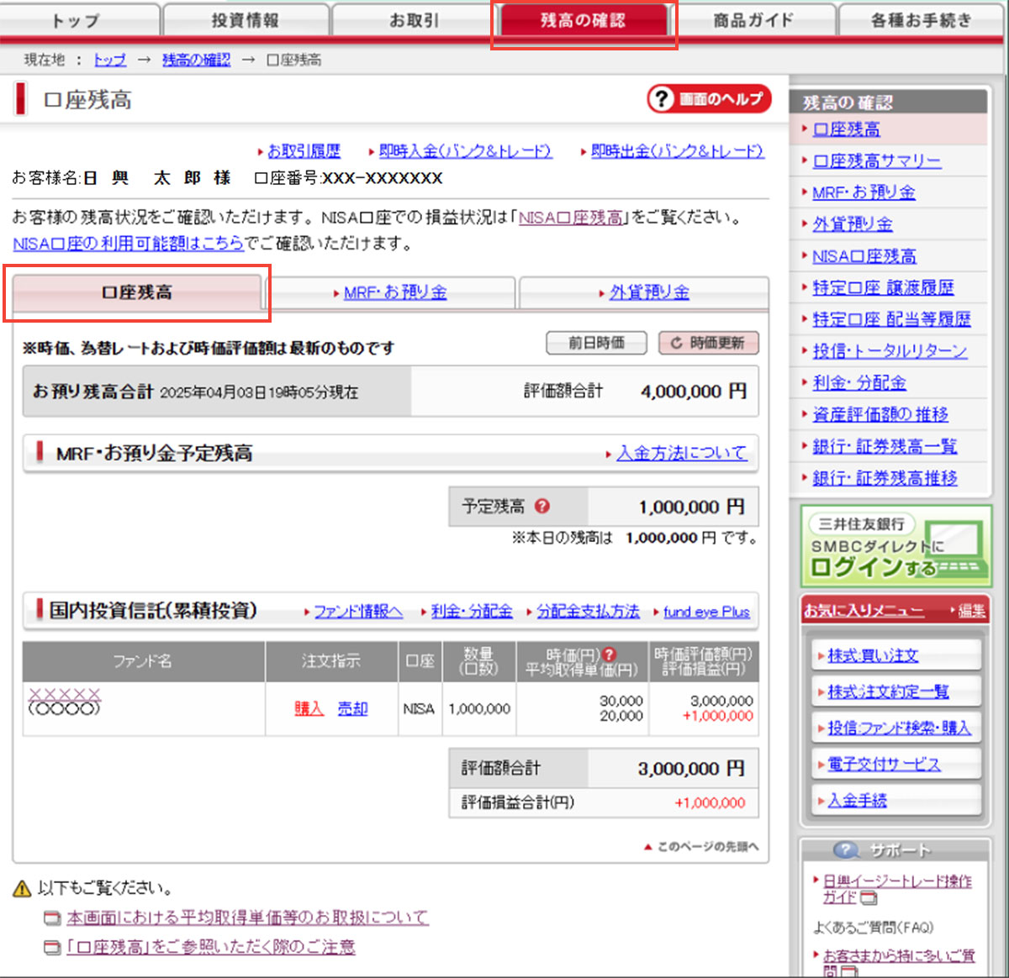Click the window icon after 日興イージートレード操作ガイド
This screenshot has height=978, width=1009.
[869, 898]
